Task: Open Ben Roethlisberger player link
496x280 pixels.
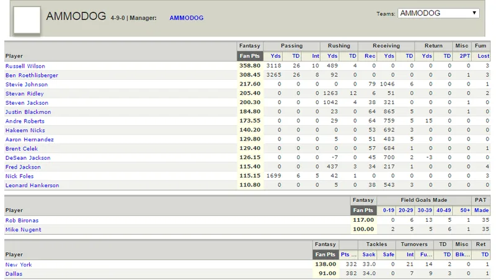Action: coord(32,75)
